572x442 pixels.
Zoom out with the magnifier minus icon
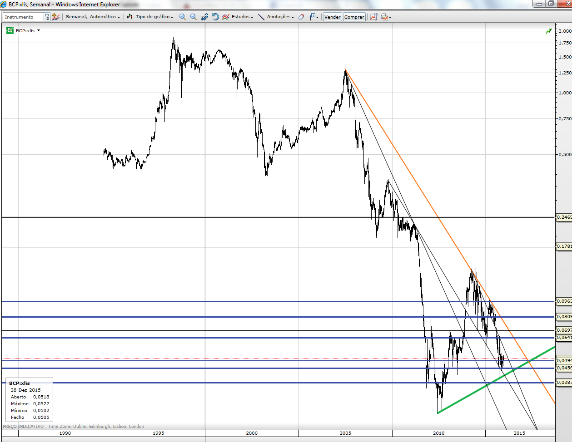click(x=194, y=17)
